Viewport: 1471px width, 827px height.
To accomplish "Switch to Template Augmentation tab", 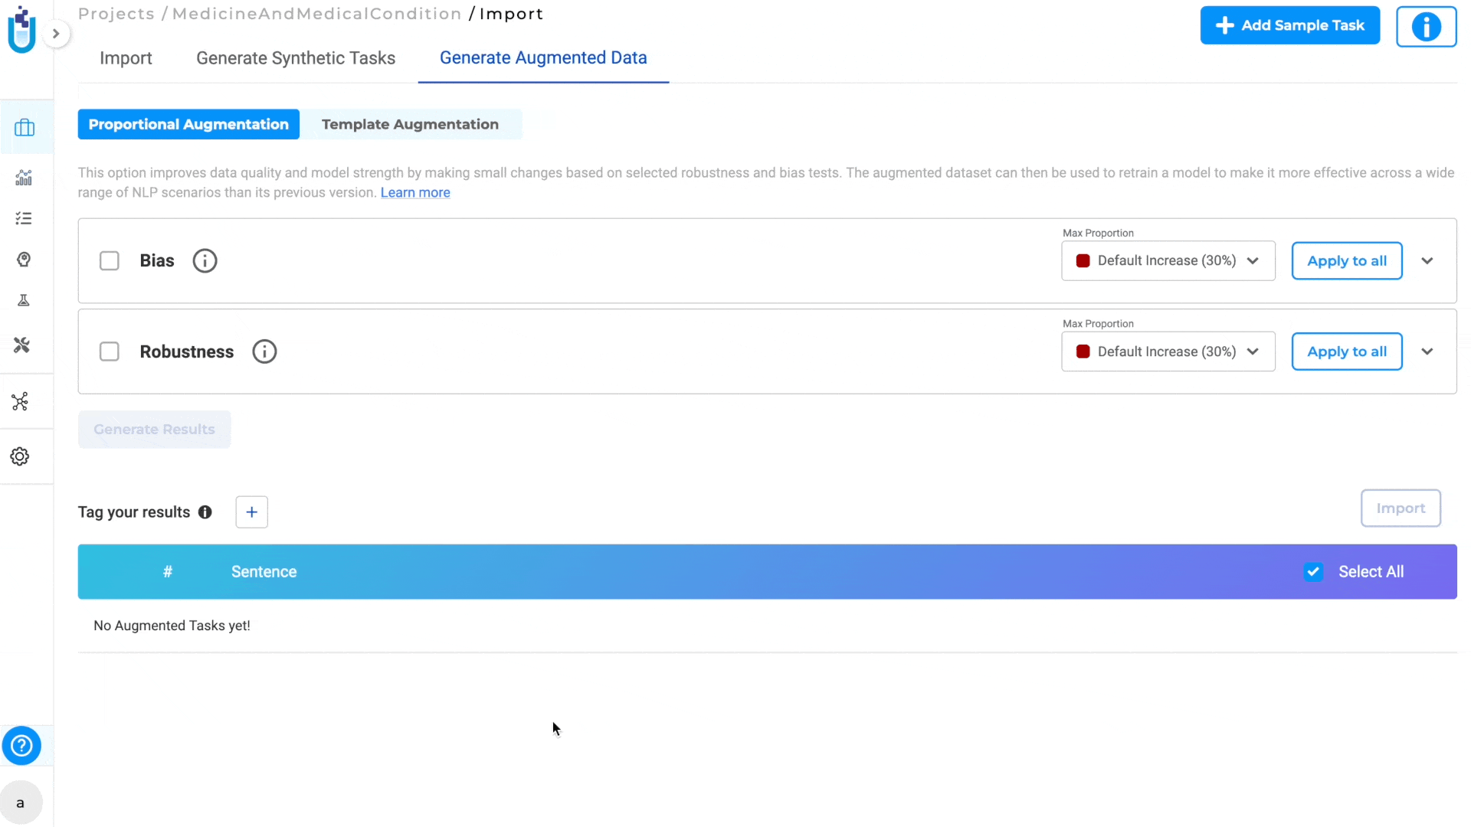I will click(x=410, y=124).
